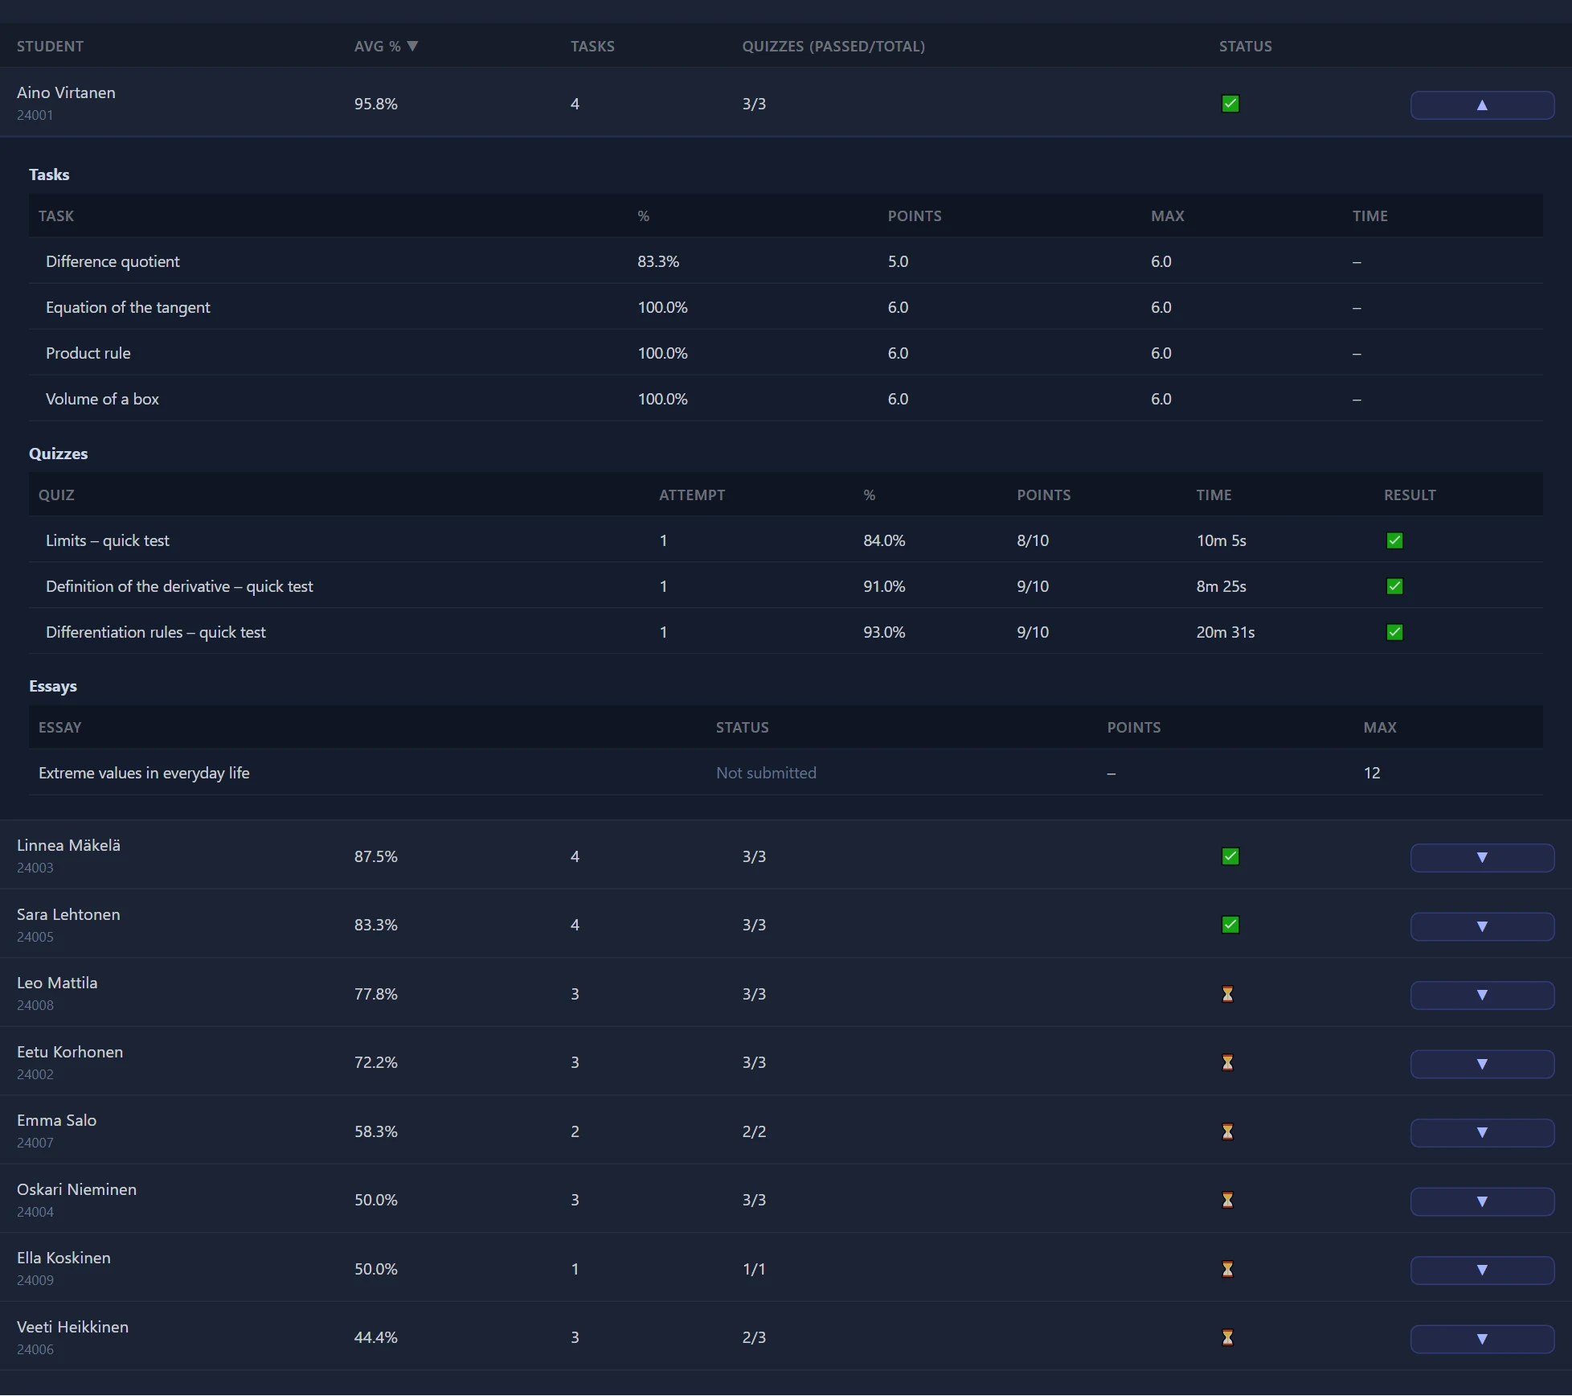Select the Difference quotient task row
Viewport: 1572px width, 1396px height.
(x=785, y=261)
